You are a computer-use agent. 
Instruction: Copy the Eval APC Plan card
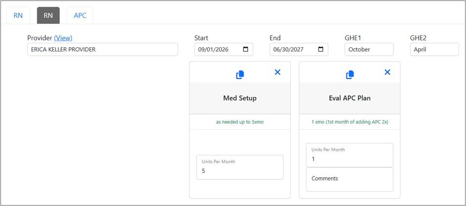pos(350,75)
